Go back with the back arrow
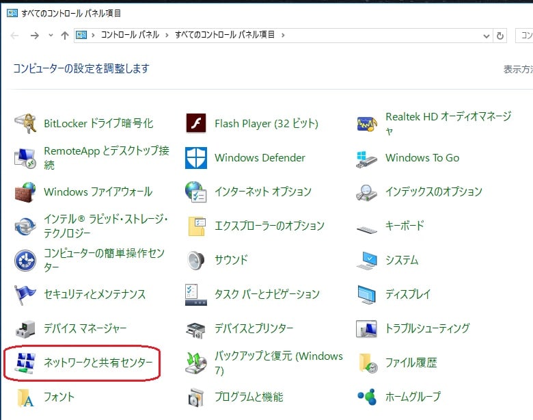 (14, 36)
